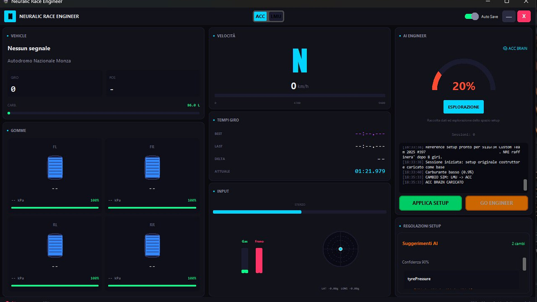Close app with the pink X button
The image size is (537, 302).
click(x=524, y=16)
